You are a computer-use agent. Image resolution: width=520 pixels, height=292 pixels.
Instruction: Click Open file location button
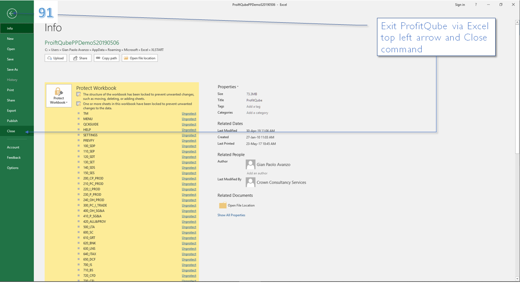pyautogui.click(x=139, y=58)
